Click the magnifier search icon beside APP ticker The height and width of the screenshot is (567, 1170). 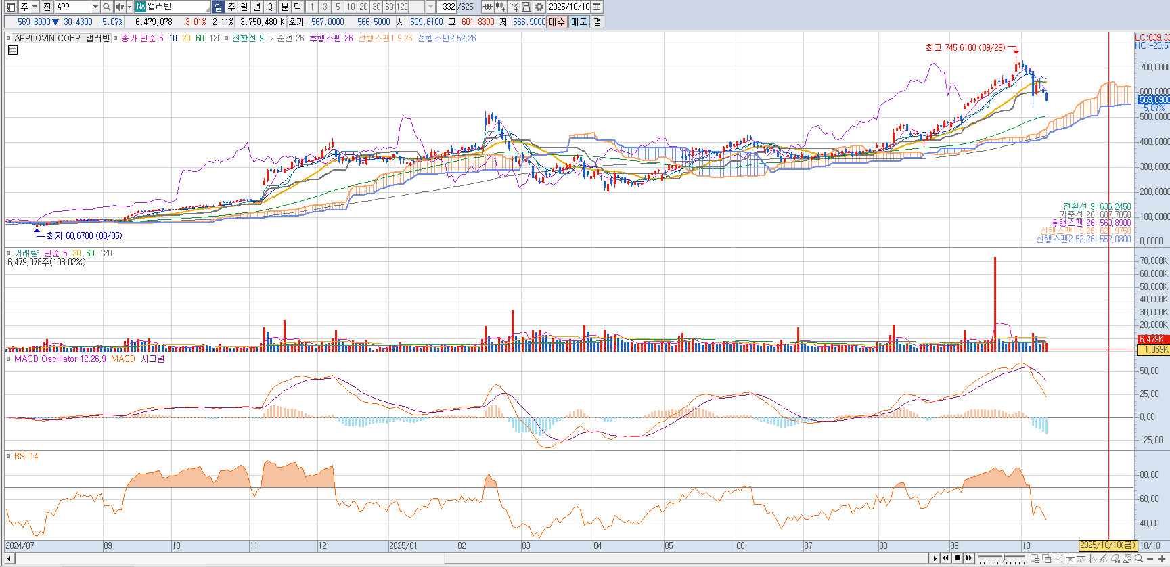pyautogui.click(x=106, y=7)
